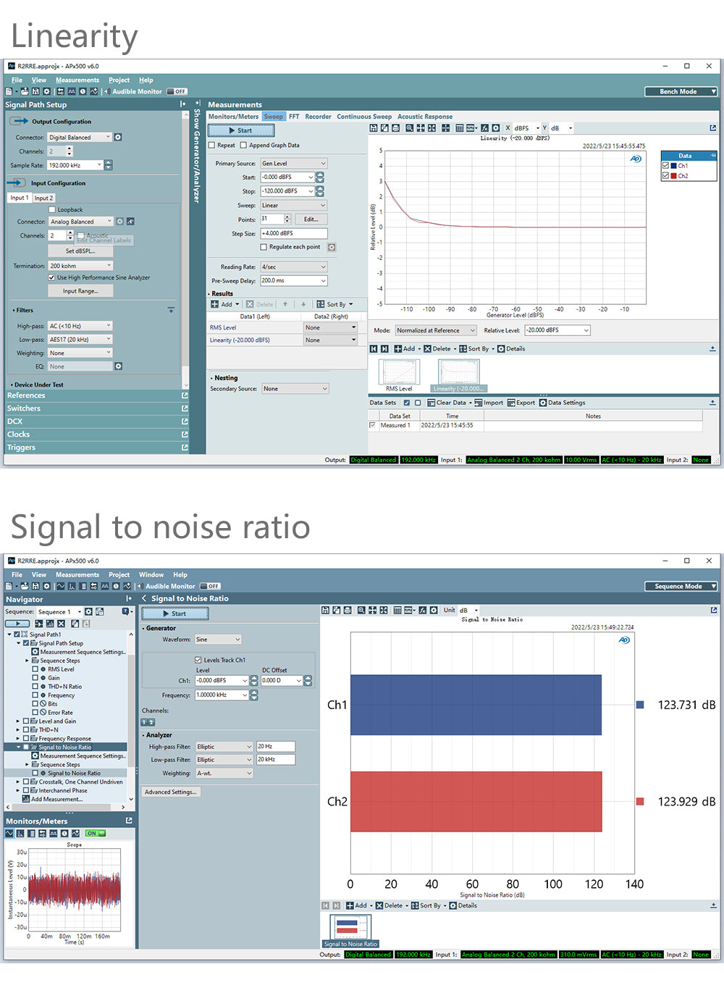
Task: Click Import icon in Data Sets bar
Action: 479,403
